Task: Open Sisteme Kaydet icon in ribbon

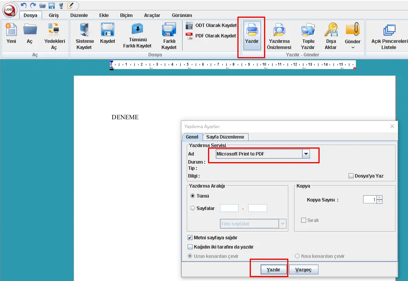Action: [85, 30]
